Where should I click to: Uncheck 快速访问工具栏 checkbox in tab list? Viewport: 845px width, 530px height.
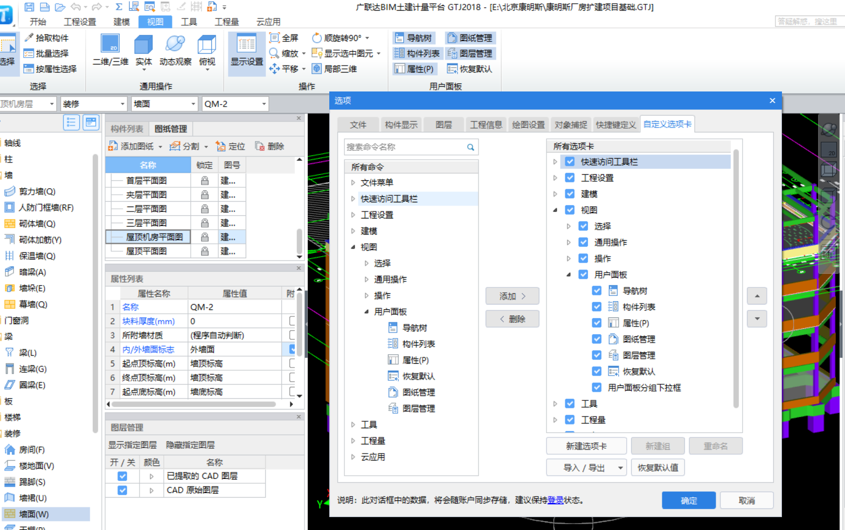(570, 161)
